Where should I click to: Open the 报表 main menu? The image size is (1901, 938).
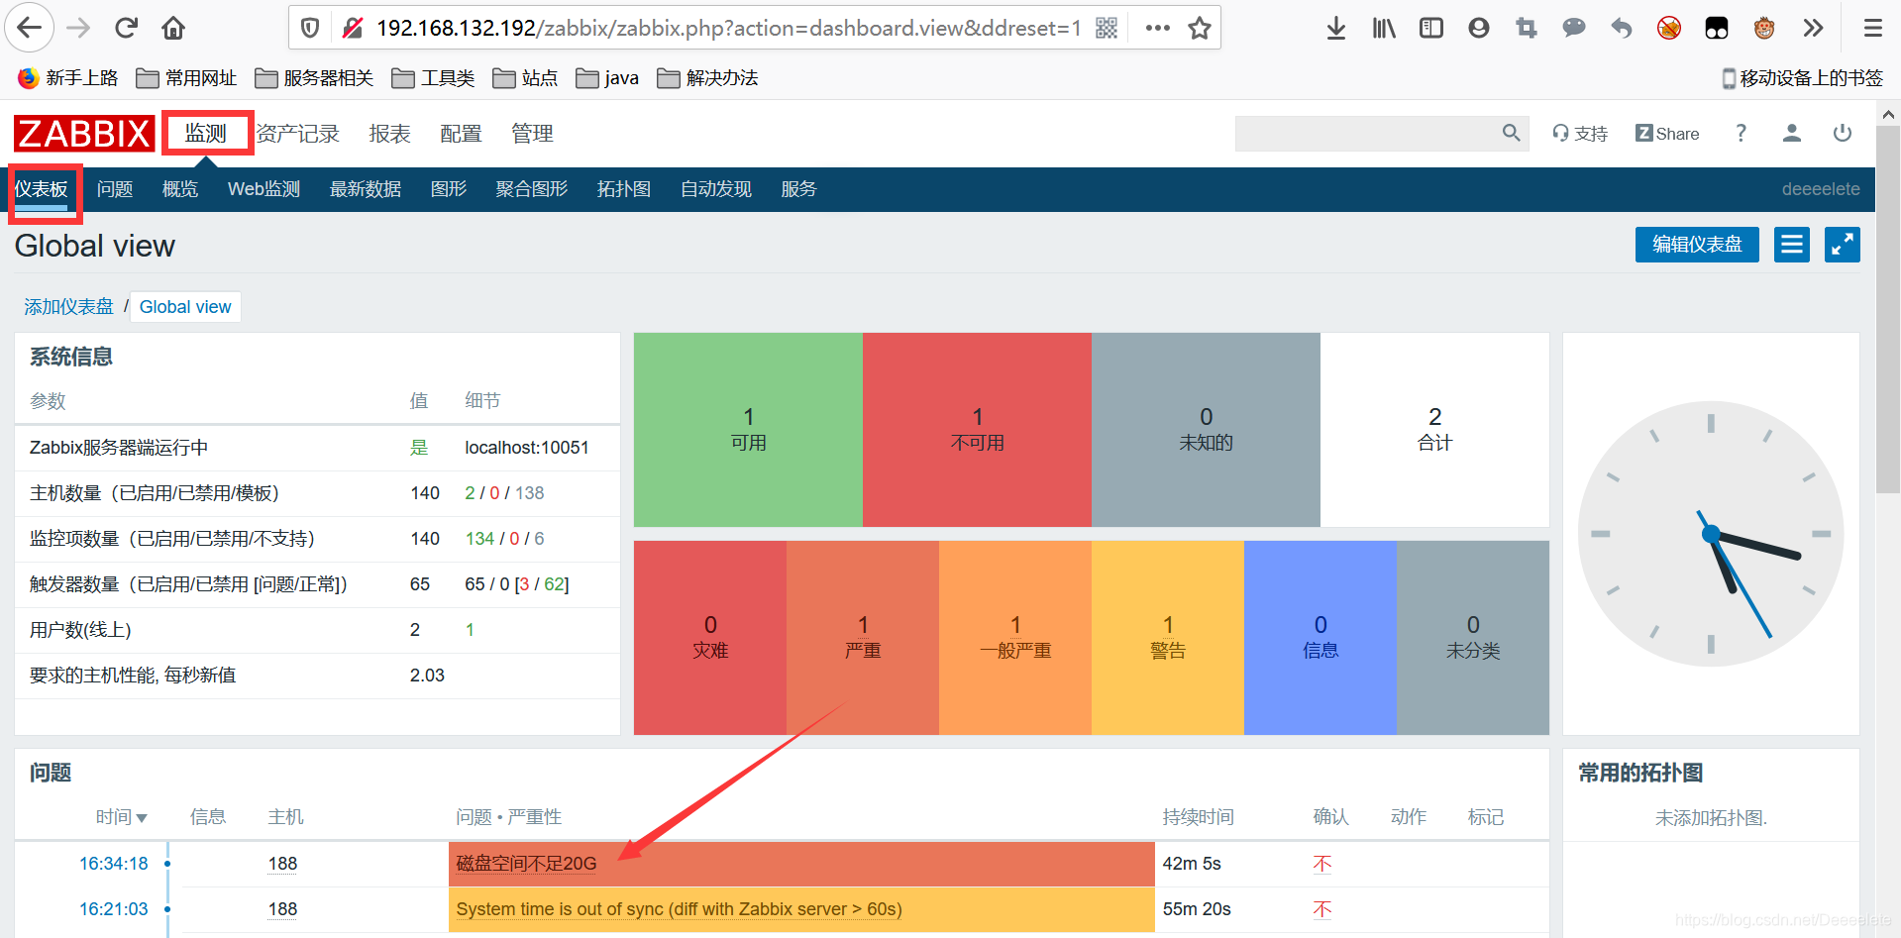point(389,134)
